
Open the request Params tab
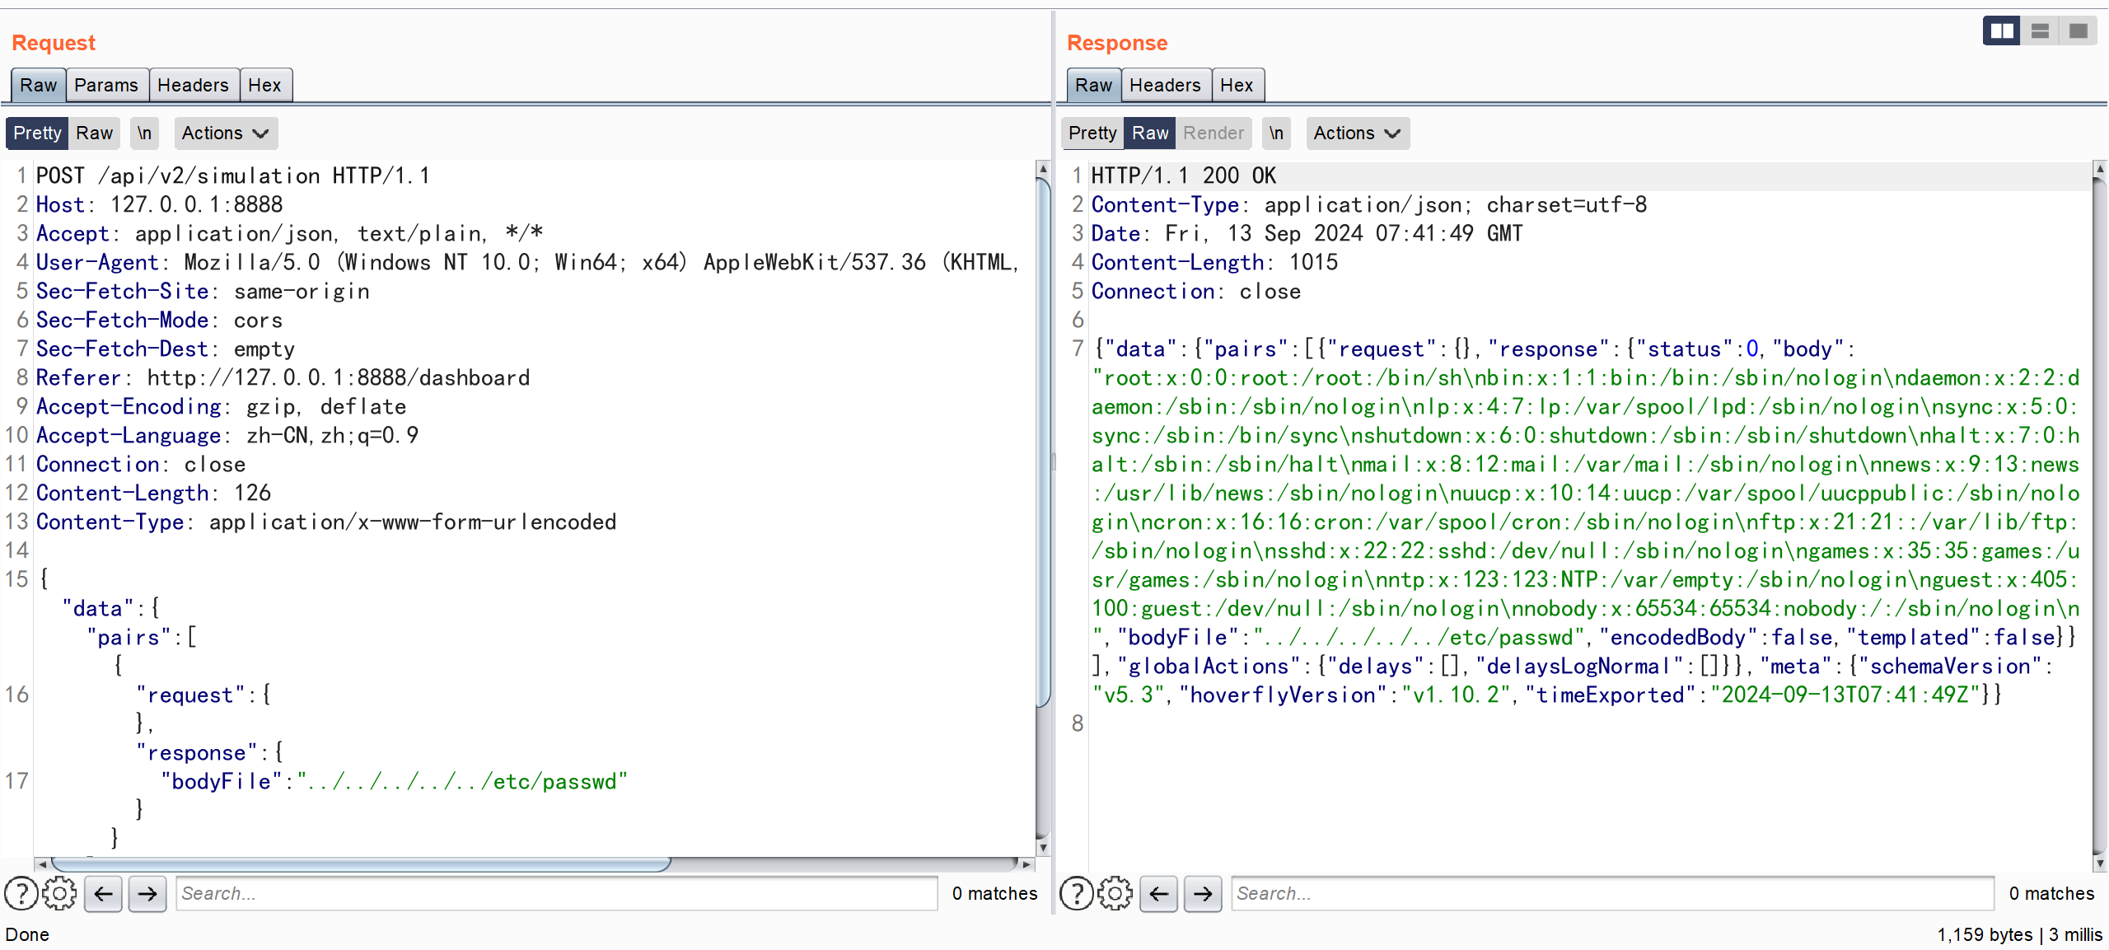pos(106,85)
